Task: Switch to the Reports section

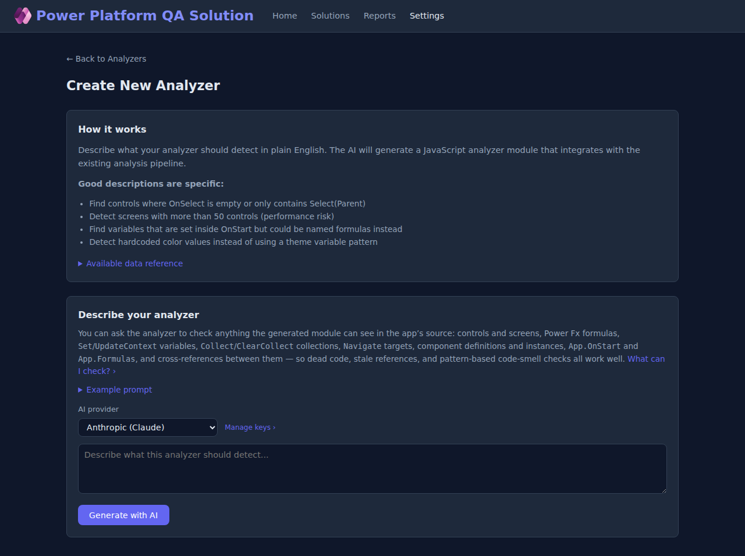Action: coord(379,16)
